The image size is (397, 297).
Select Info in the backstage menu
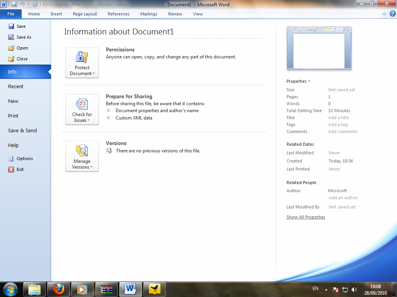(x=25, y=72)
